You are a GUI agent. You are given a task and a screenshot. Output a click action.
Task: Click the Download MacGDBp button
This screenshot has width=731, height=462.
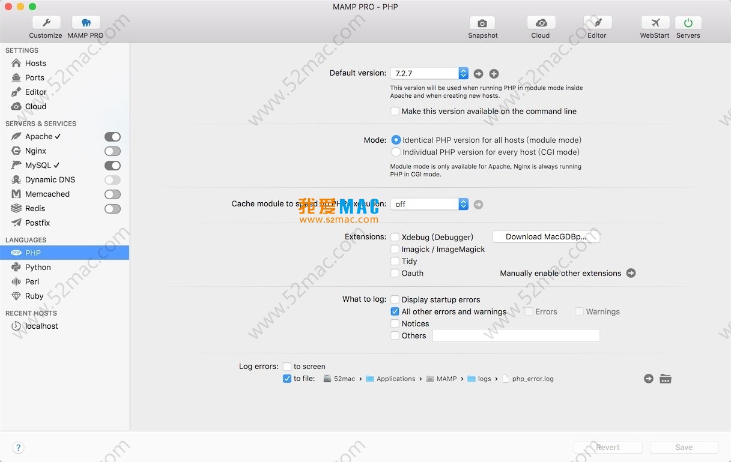pos(546,236)
